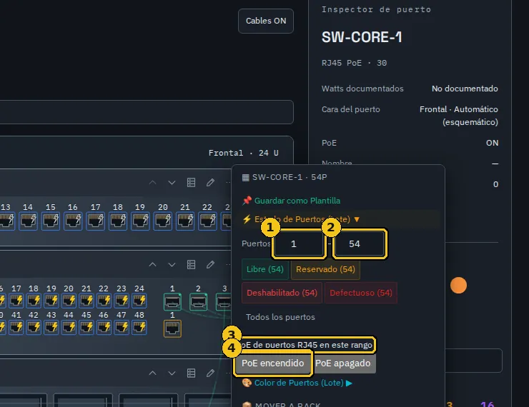The width and height of the screenshot is (529, 407).
Task: Click the orange-bordered RJ45 port 1
Action: click(172, 328)
